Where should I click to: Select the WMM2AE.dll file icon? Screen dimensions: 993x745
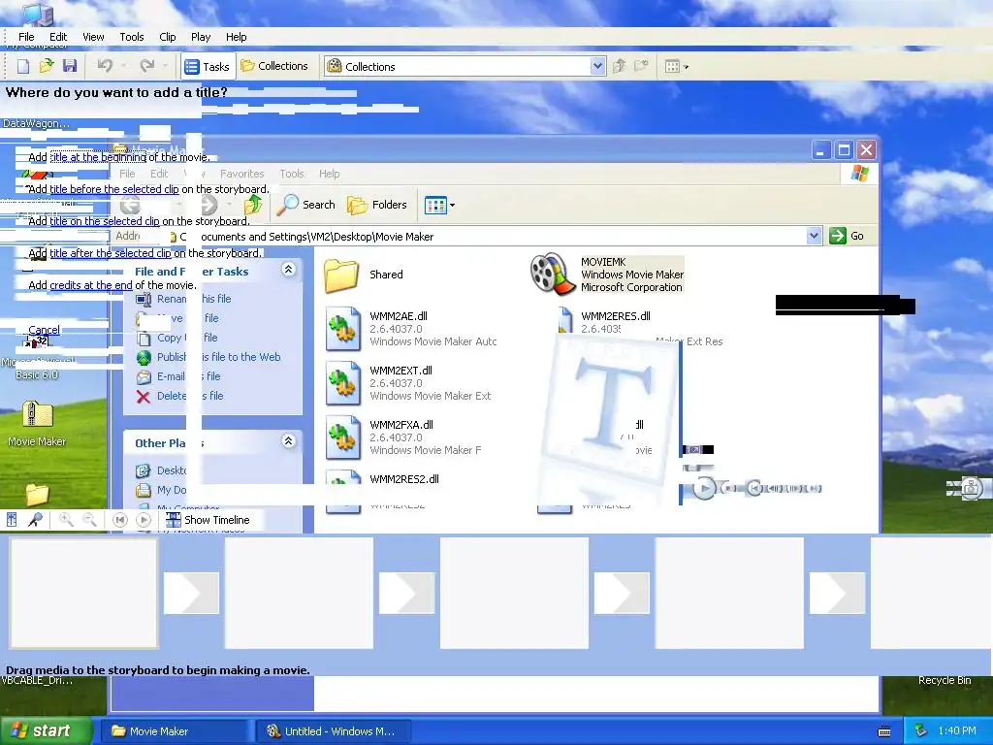(x=343, y=328)
